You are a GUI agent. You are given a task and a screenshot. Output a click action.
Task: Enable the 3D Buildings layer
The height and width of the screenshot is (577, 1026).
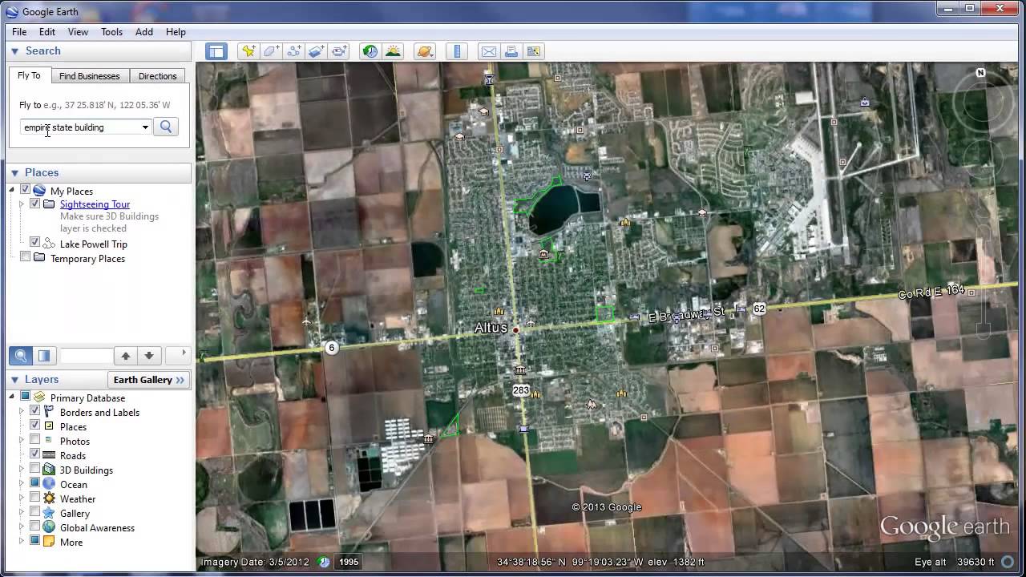click(34, 469)
